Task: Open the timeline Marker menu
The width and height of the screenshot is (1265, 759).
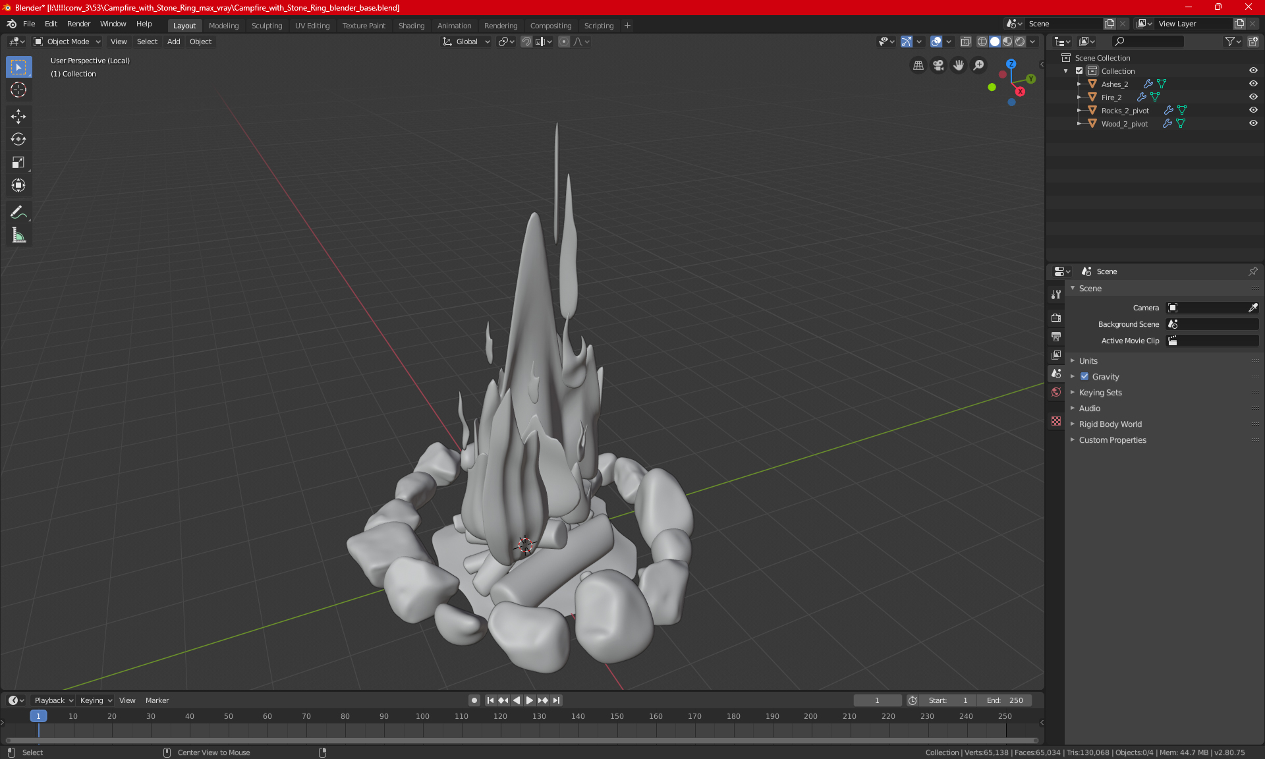Action: click(x=157, y=700)
